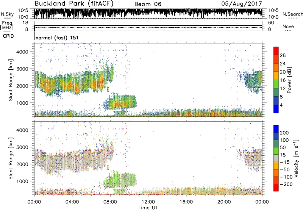
Task: Click the 'Time UT' axis label
Action: [148, 207]
